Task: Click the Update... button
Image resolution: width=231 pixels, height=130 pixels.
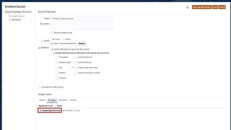Action: 82,43
